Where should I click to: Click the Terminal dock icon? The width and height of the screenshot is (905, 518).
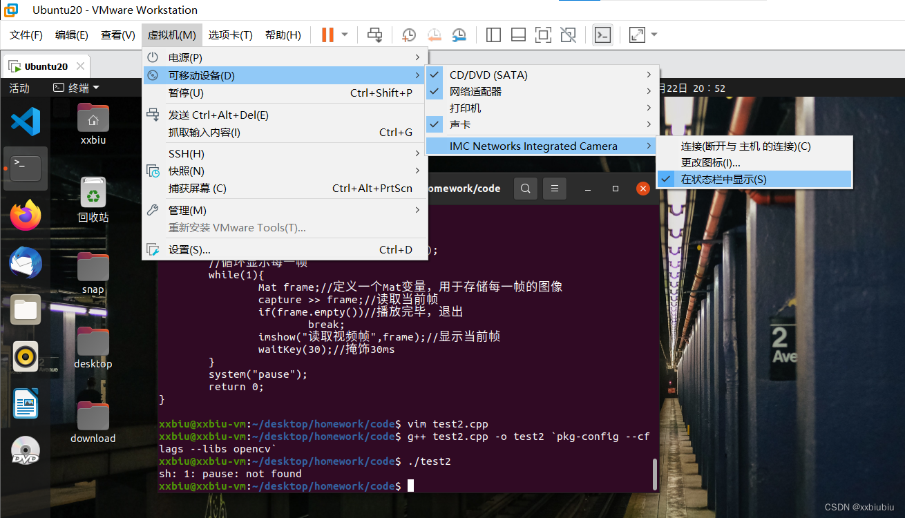click(x=26, y=168)
